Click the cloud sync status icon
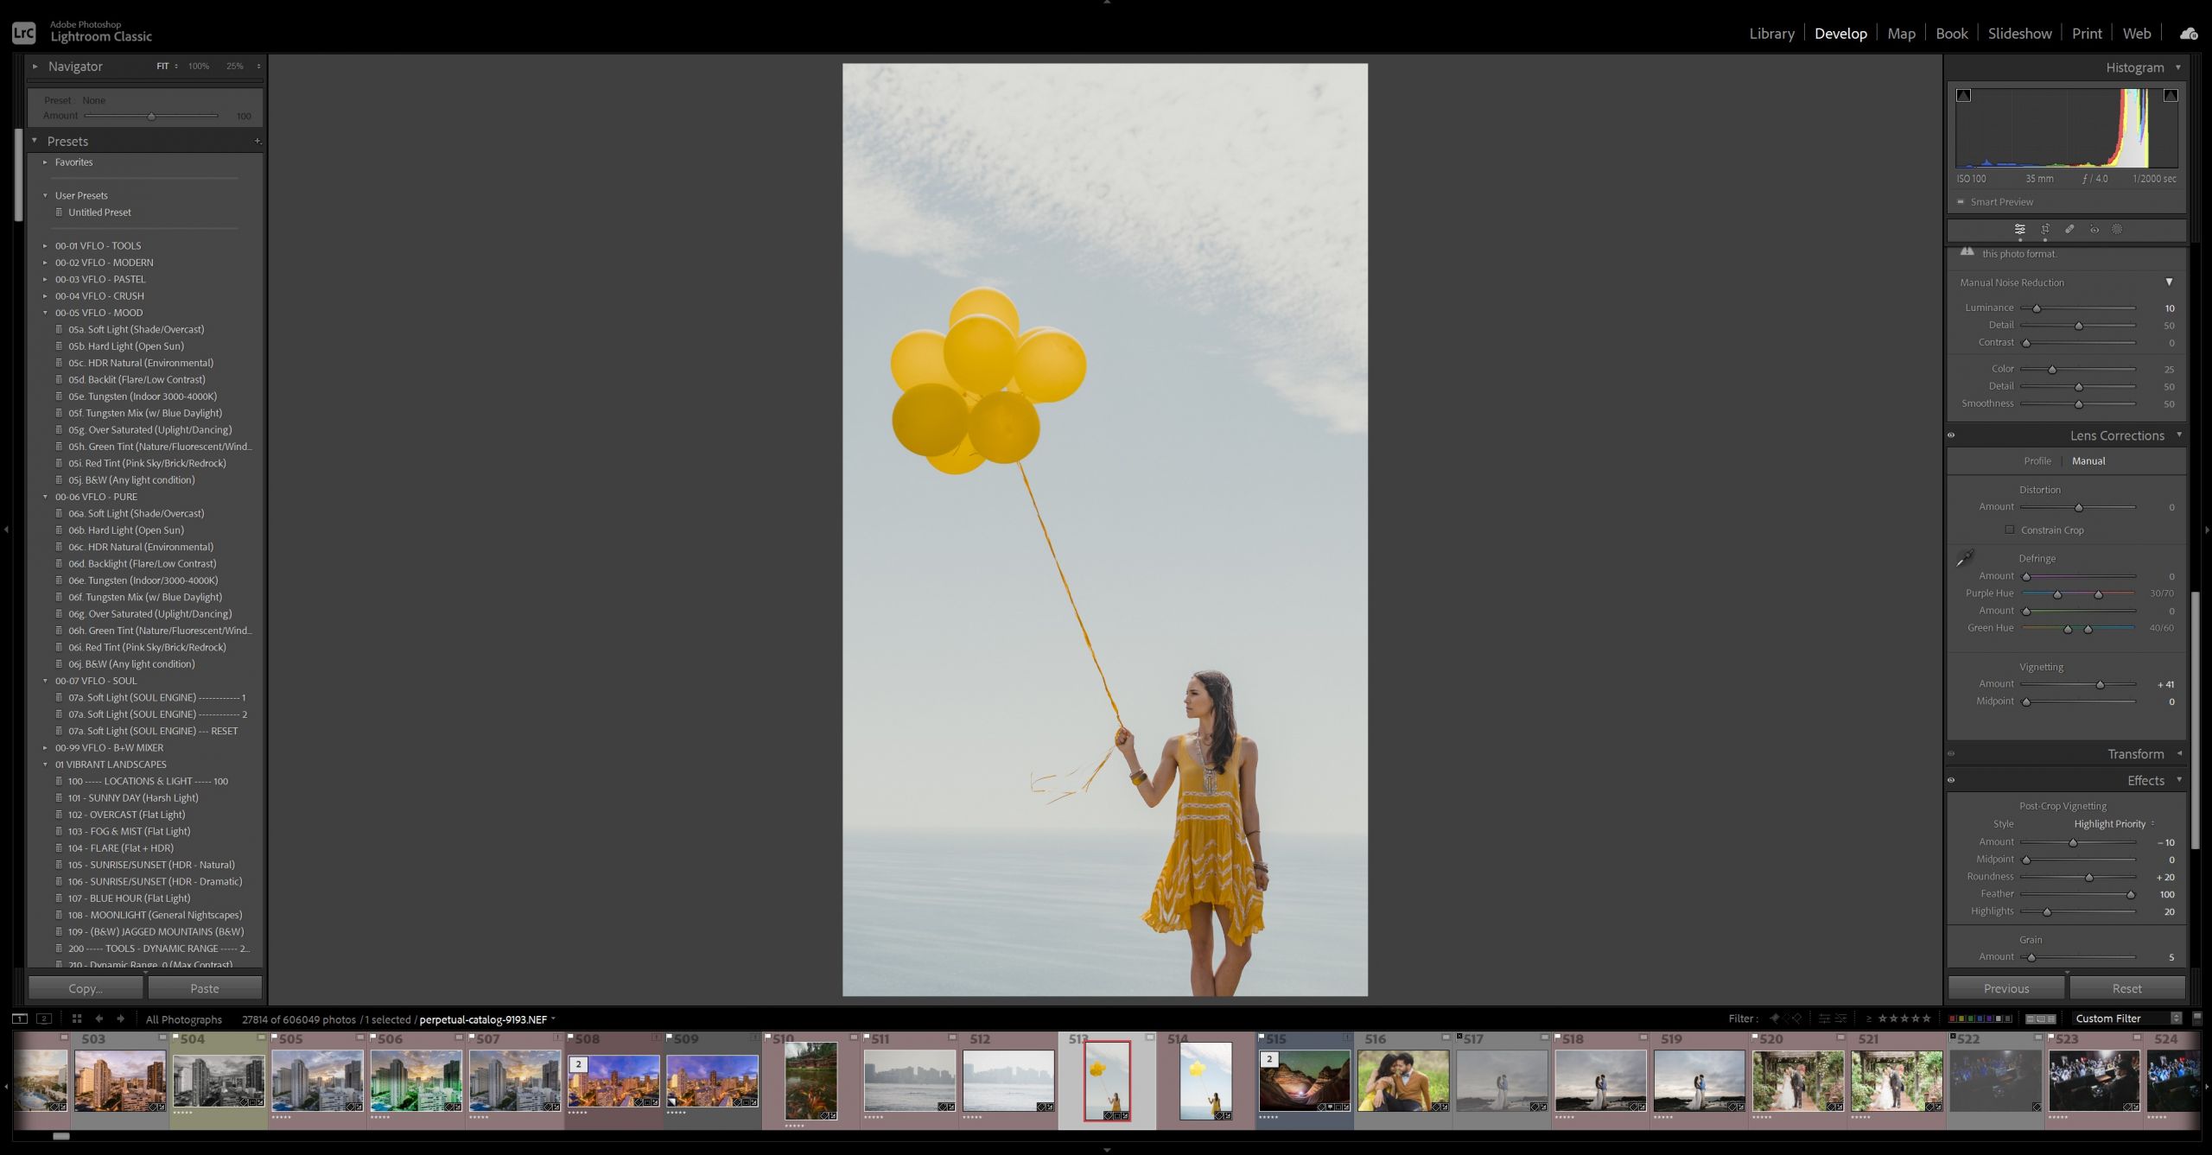 [2189, 33]
